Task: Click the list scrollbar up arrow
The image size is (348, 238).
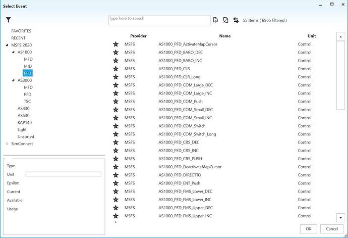Action: click(340, 36)
